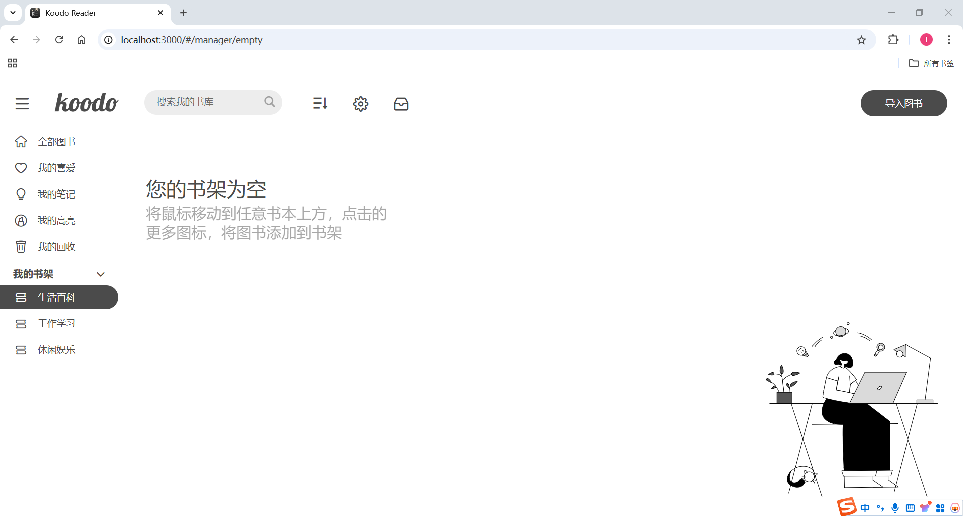This screenshot has width=963, height=516.
Task: Open Sogou toolbox grid icon
Action: 940,508
